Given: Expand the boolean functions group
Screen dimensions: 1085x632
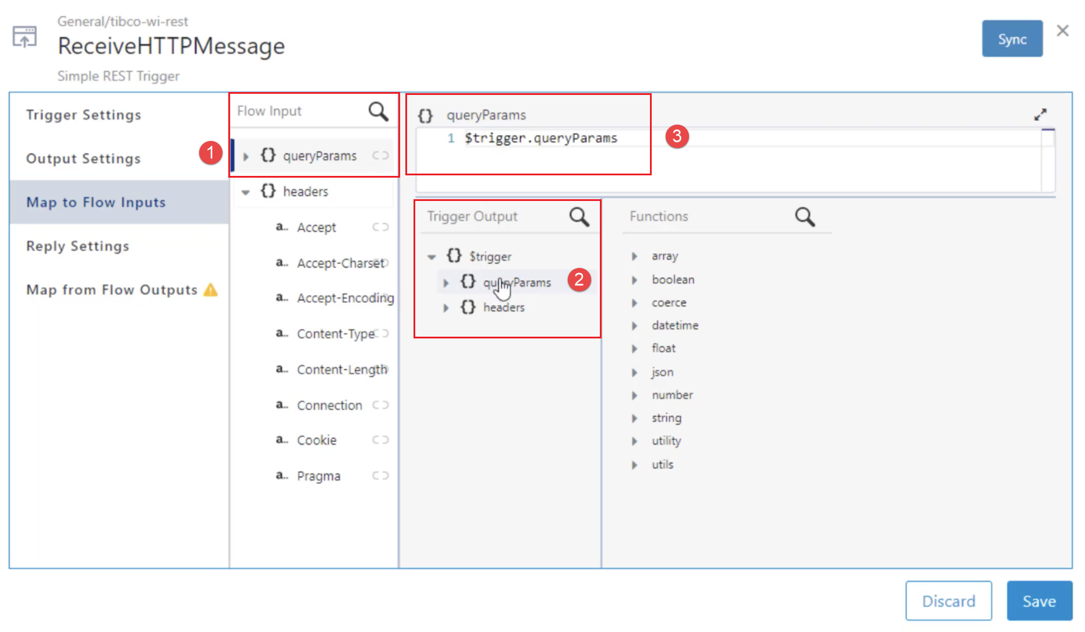Looking at the screenshot, I should point(635,280).
